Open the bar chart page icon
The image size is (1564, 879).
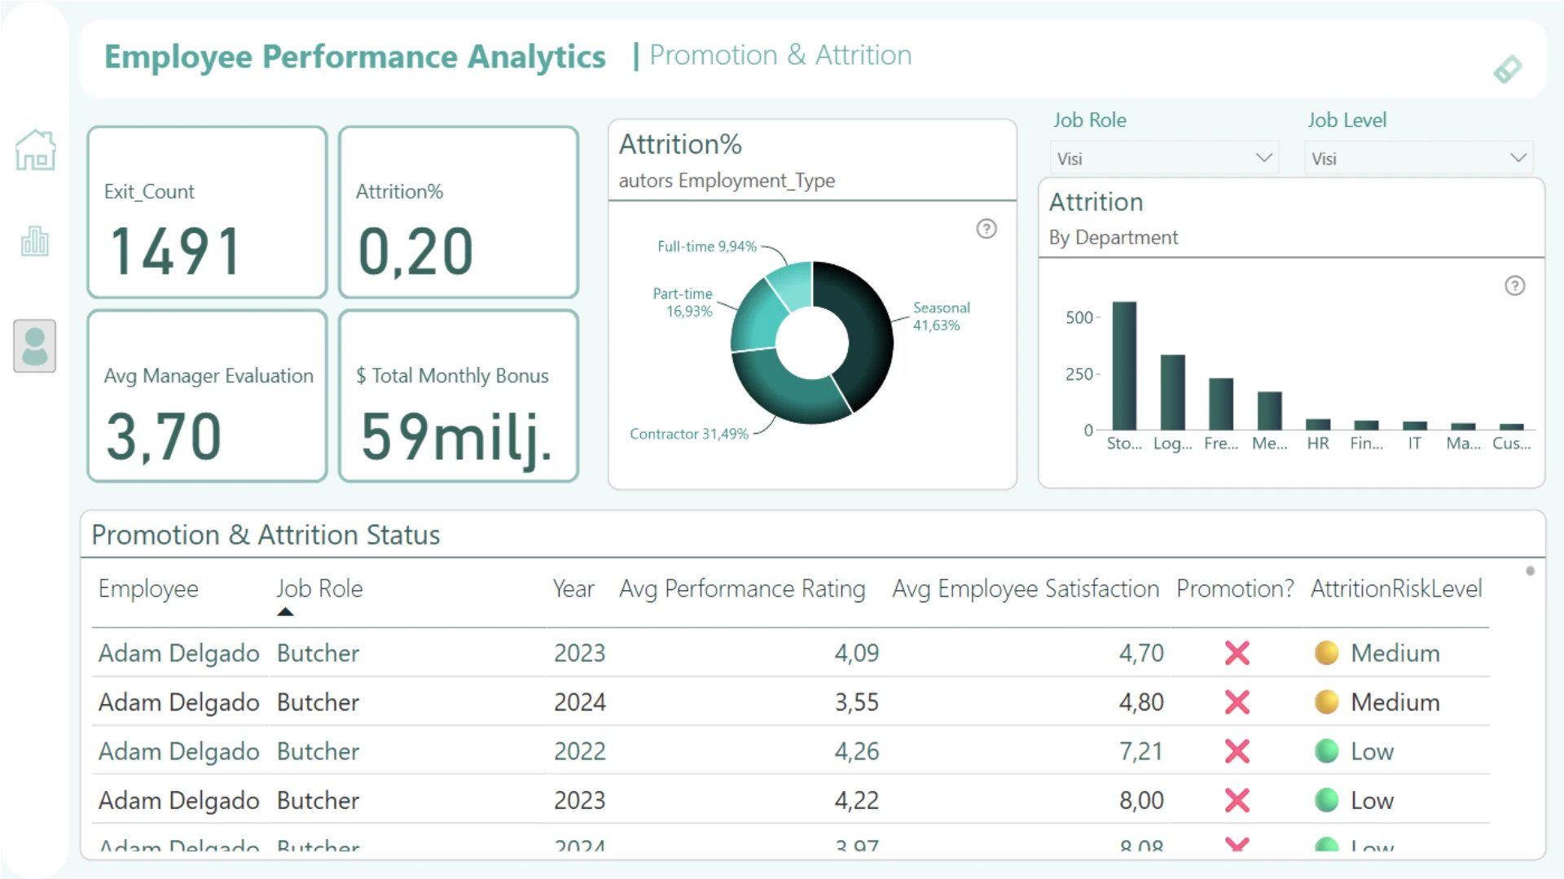tap(35, 242)
